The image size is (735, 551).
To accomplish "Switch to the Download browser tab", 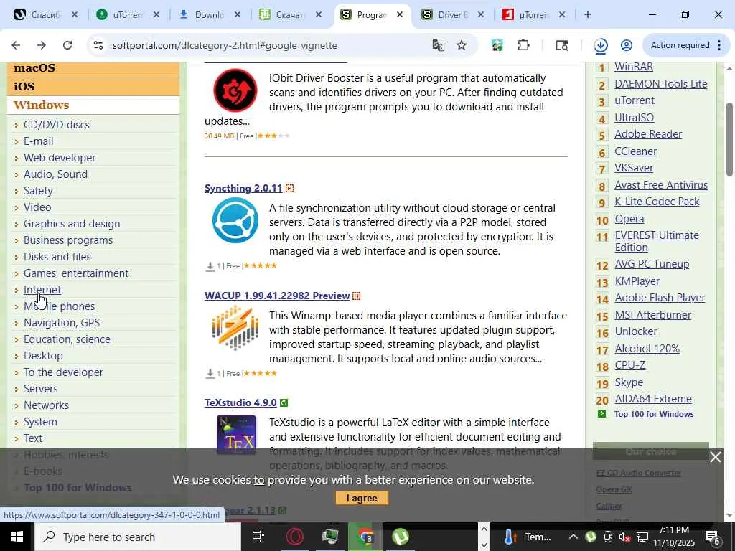I will [x=210, y=14].
